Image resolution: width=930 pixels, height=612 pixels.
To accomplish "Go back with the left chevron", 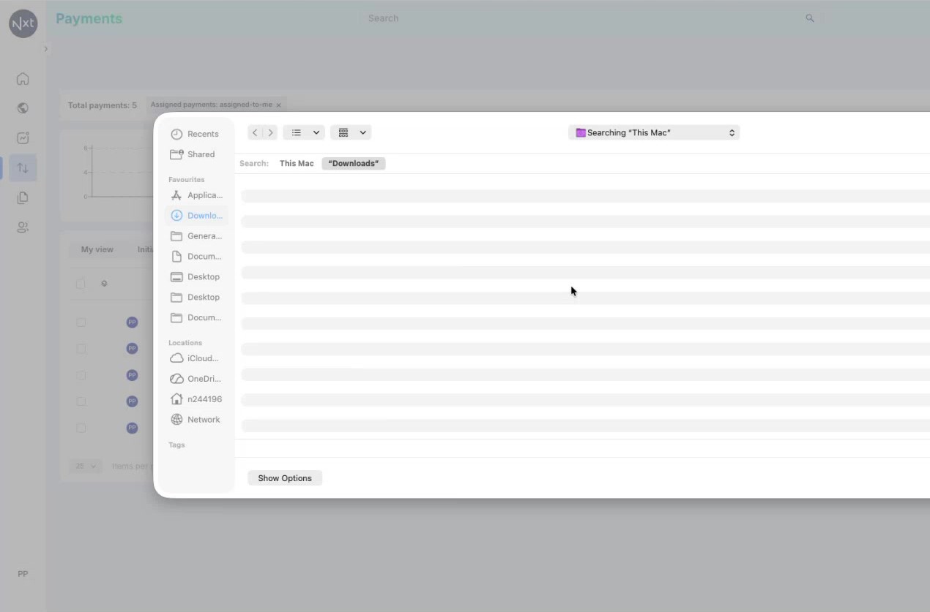I will [255, 132].
